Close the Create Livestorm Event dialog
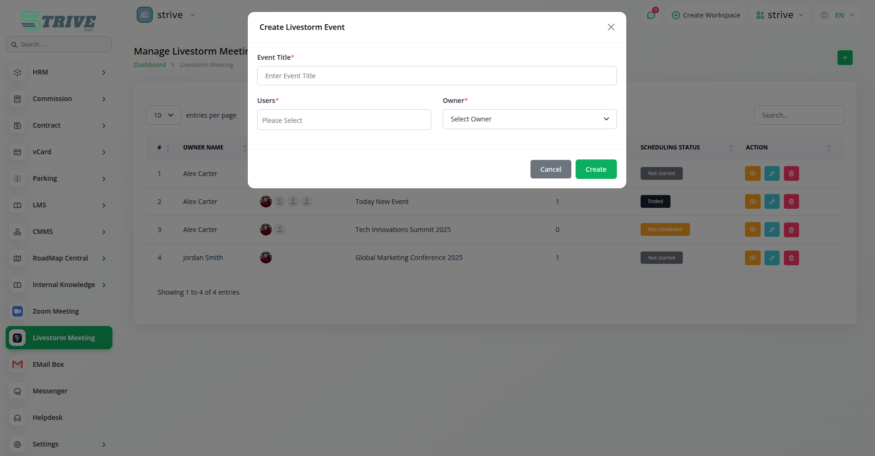The height and width of the screenshot is (456, 875). pyautogui.click(x=611, y=27)
